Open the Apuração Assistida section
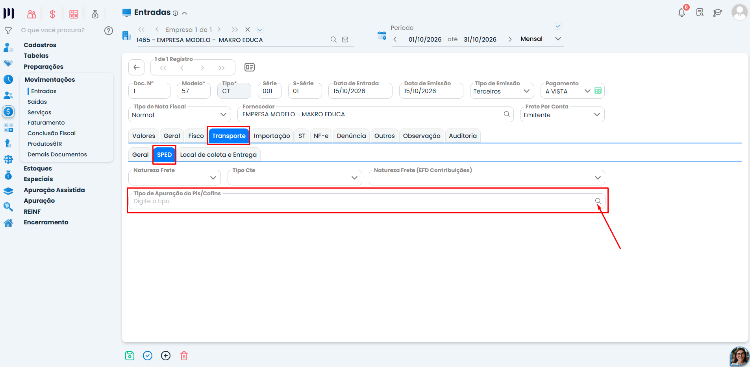This screenshot has height=367, width=750. coord(54,190)
